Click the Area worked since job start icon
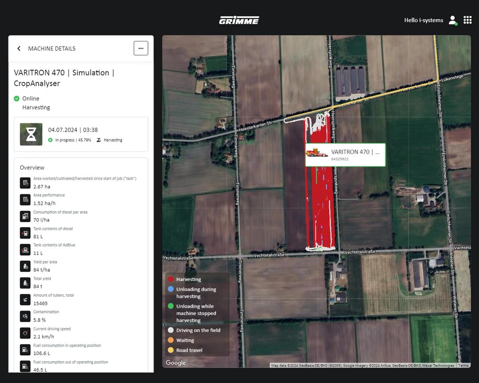Screen dimensions: 479x383 point(25,183)
